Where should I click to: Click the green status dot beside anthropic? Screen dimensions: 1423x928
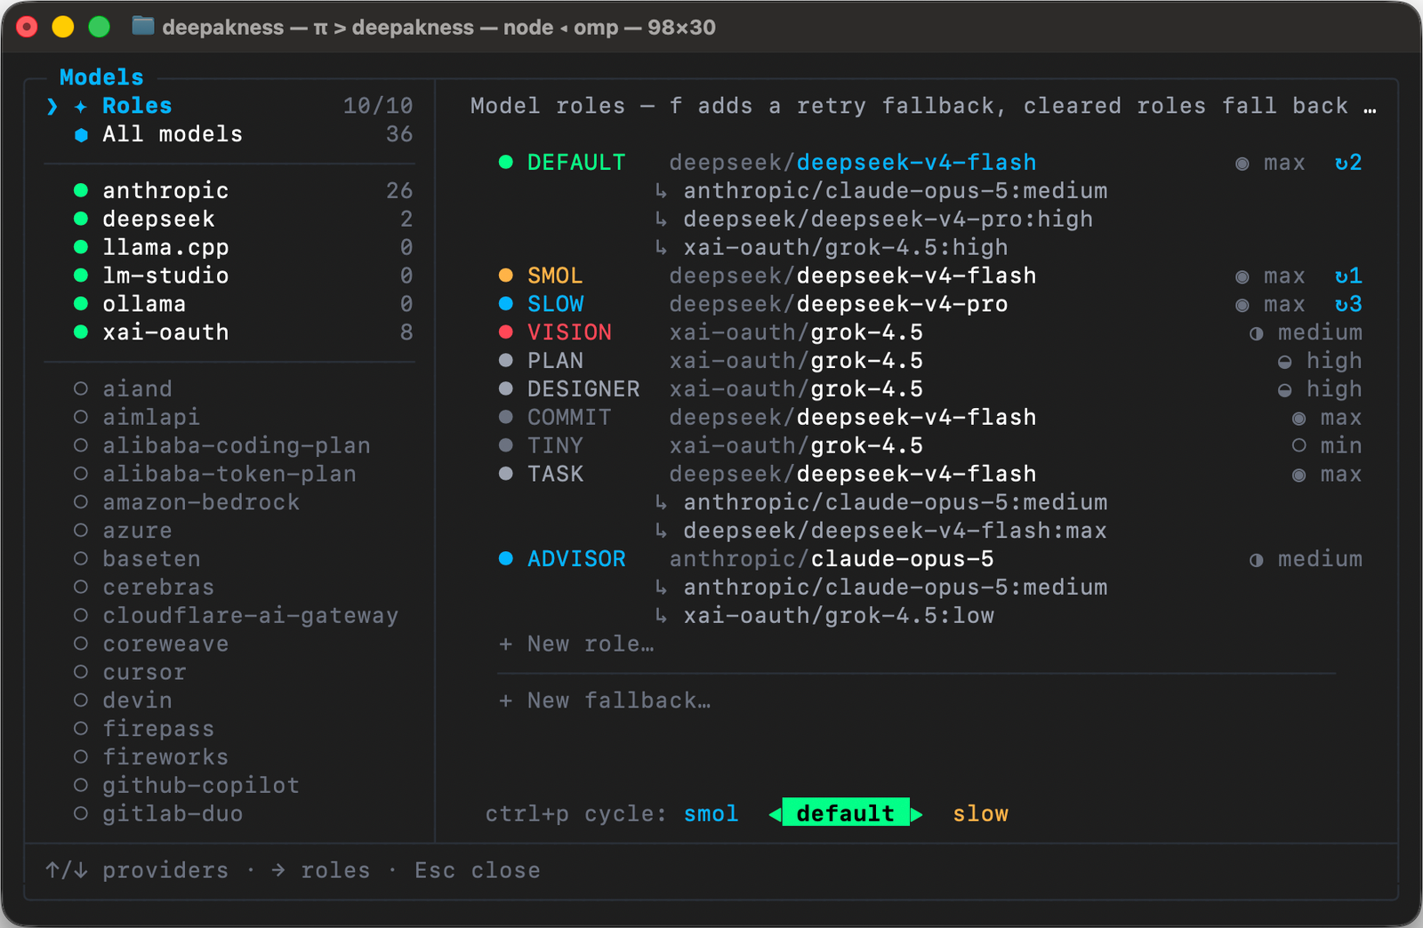[x=81, y=190]
